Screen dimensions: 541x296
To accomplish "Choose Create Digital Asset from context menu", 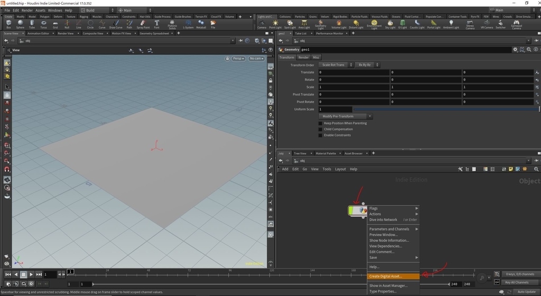I will (x=393, y=276).
